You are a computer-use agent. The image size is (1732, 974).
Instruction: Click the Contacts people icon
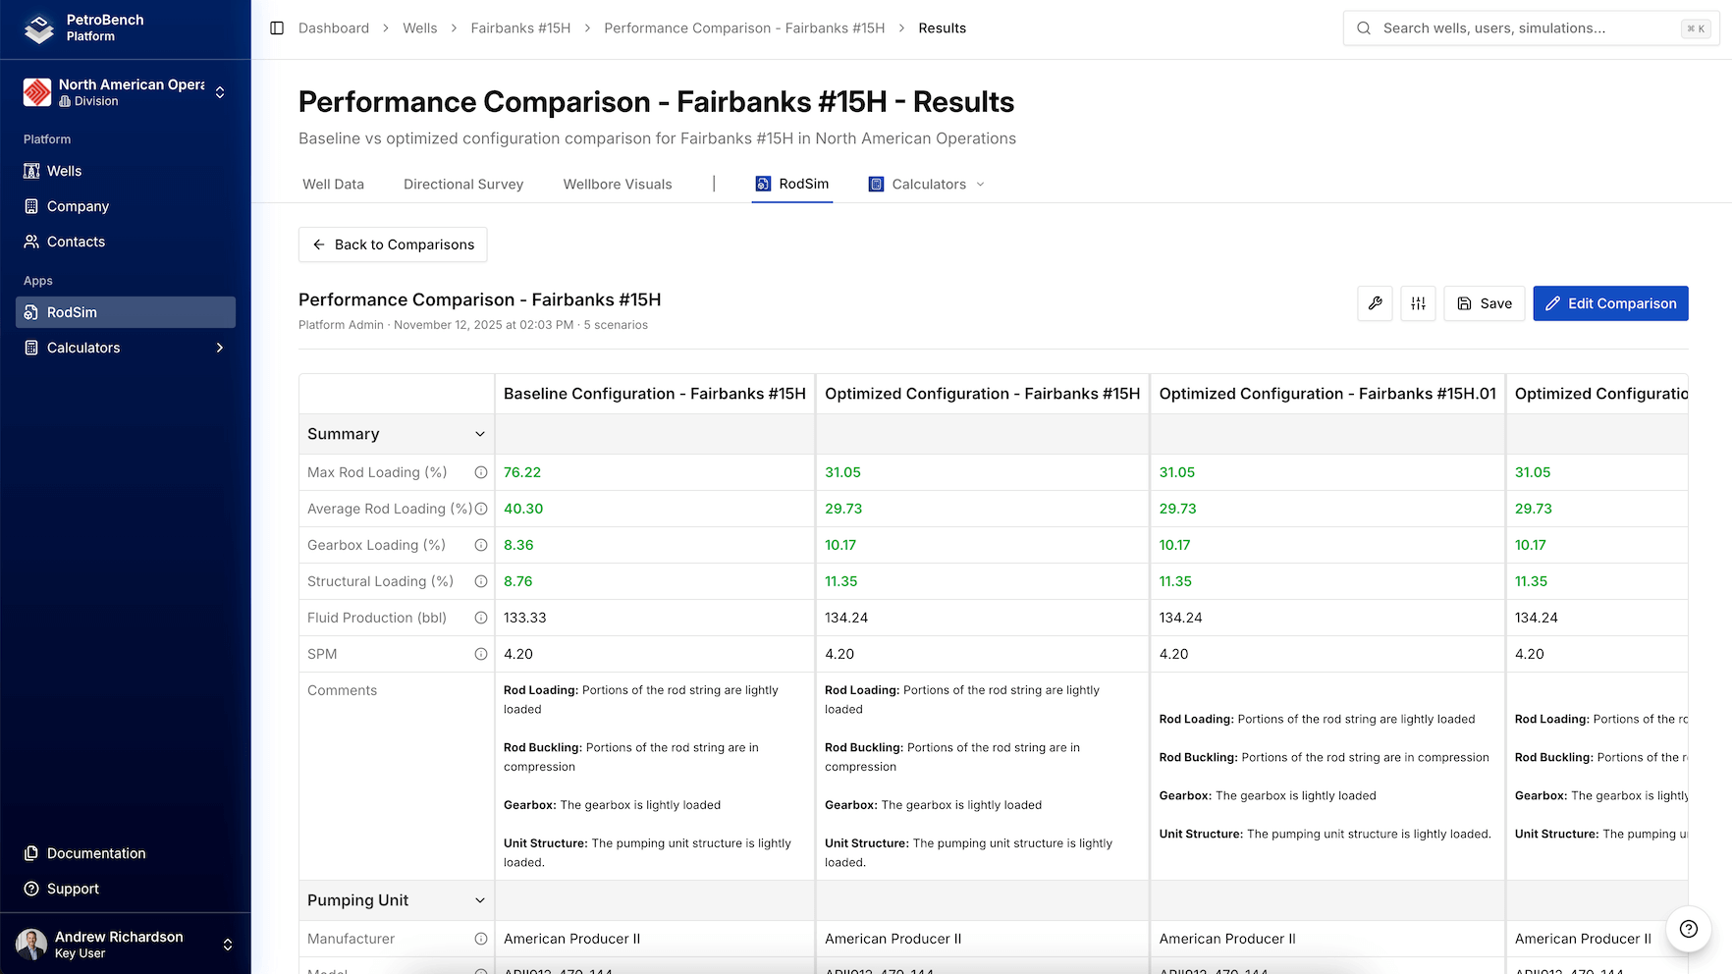pos(29,242)
